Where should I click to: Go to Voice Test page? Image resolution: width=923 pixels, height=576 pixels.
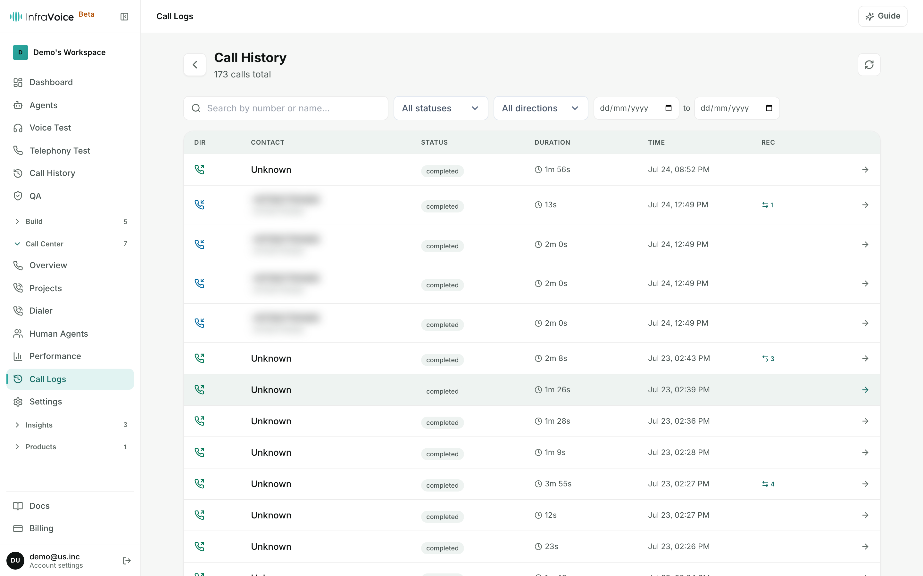click(x=70, y=128)
